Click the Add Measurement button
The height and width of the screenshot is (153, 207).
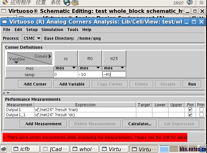(43, 124)
